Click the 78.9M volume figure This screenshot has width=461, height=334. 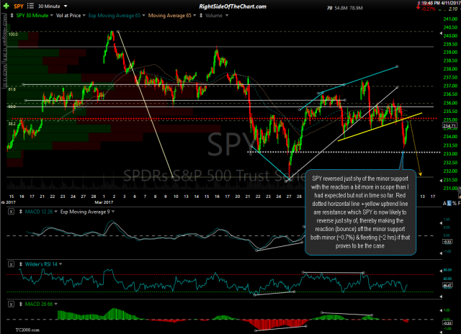point(356,8)
